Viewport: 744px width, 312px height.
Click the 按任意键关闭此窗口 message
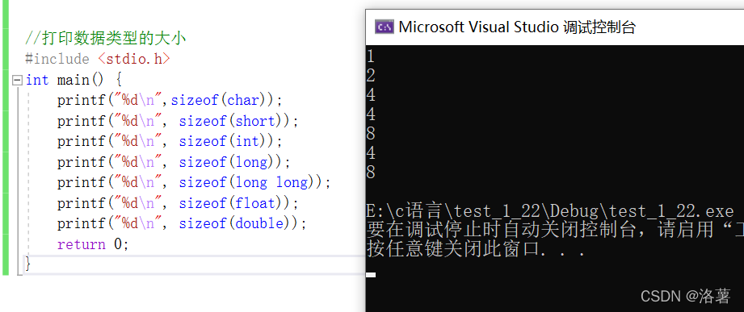tap(477, 248)
